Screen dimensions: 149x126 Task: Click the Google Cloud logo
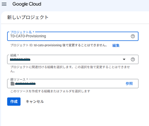(27, 4)
